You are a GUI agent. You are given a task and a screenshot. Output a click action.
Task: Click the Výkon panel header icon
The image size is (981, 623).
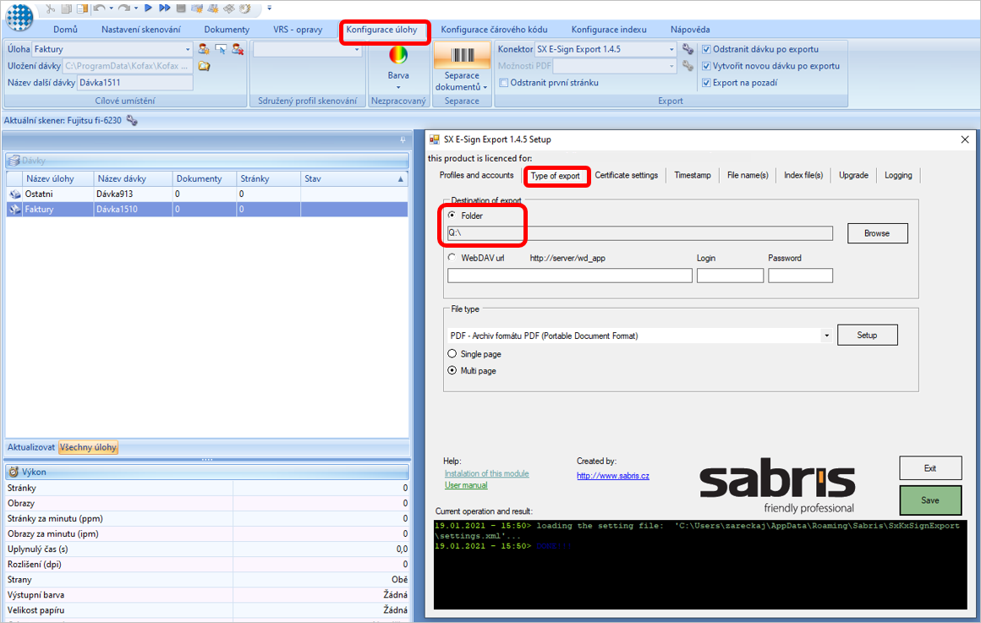pyautogui.click(x=14, y=473)
